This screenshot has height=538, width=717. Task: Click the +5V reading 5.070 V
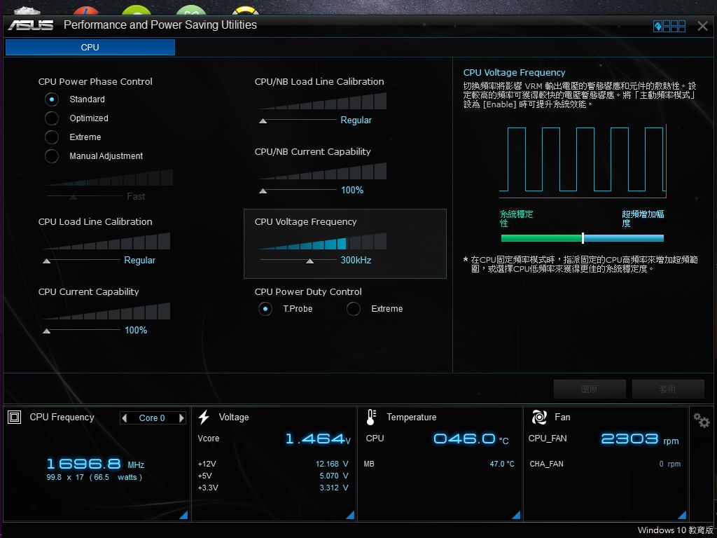[x=334, y=476]
